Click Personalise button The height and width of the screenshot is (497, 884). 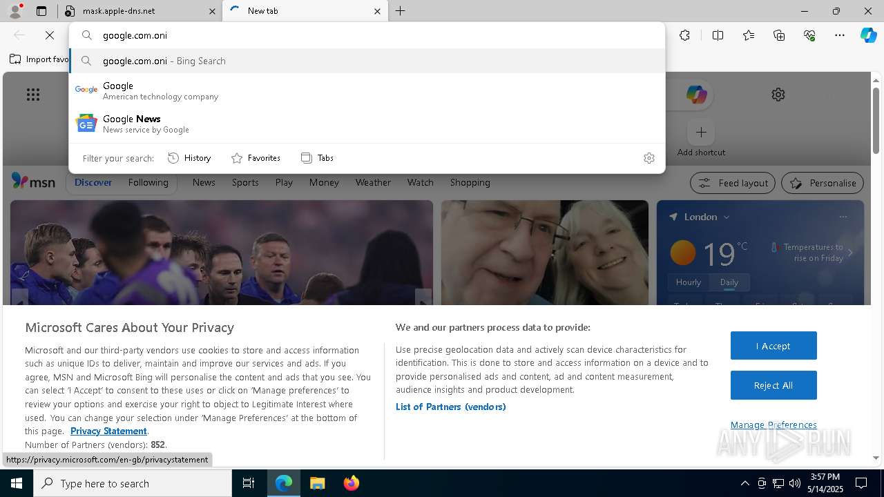(823, 183)
